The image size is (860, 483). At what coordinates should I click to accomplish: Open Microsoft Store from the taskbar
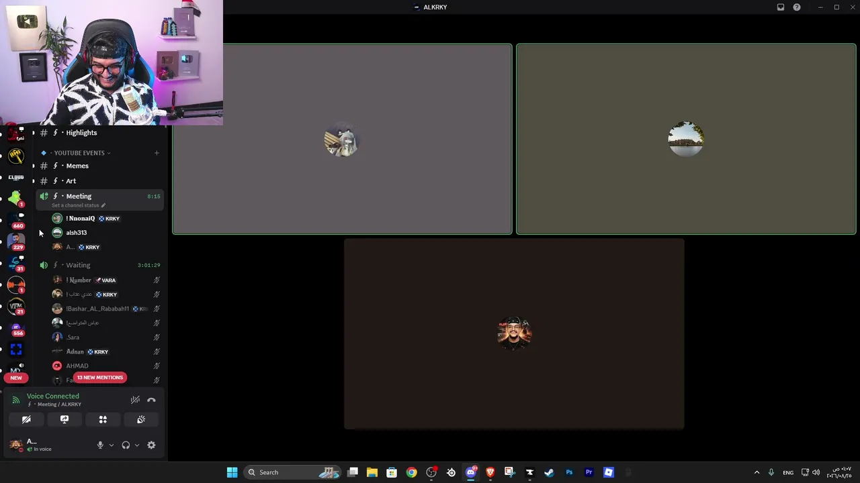[392, 472]
